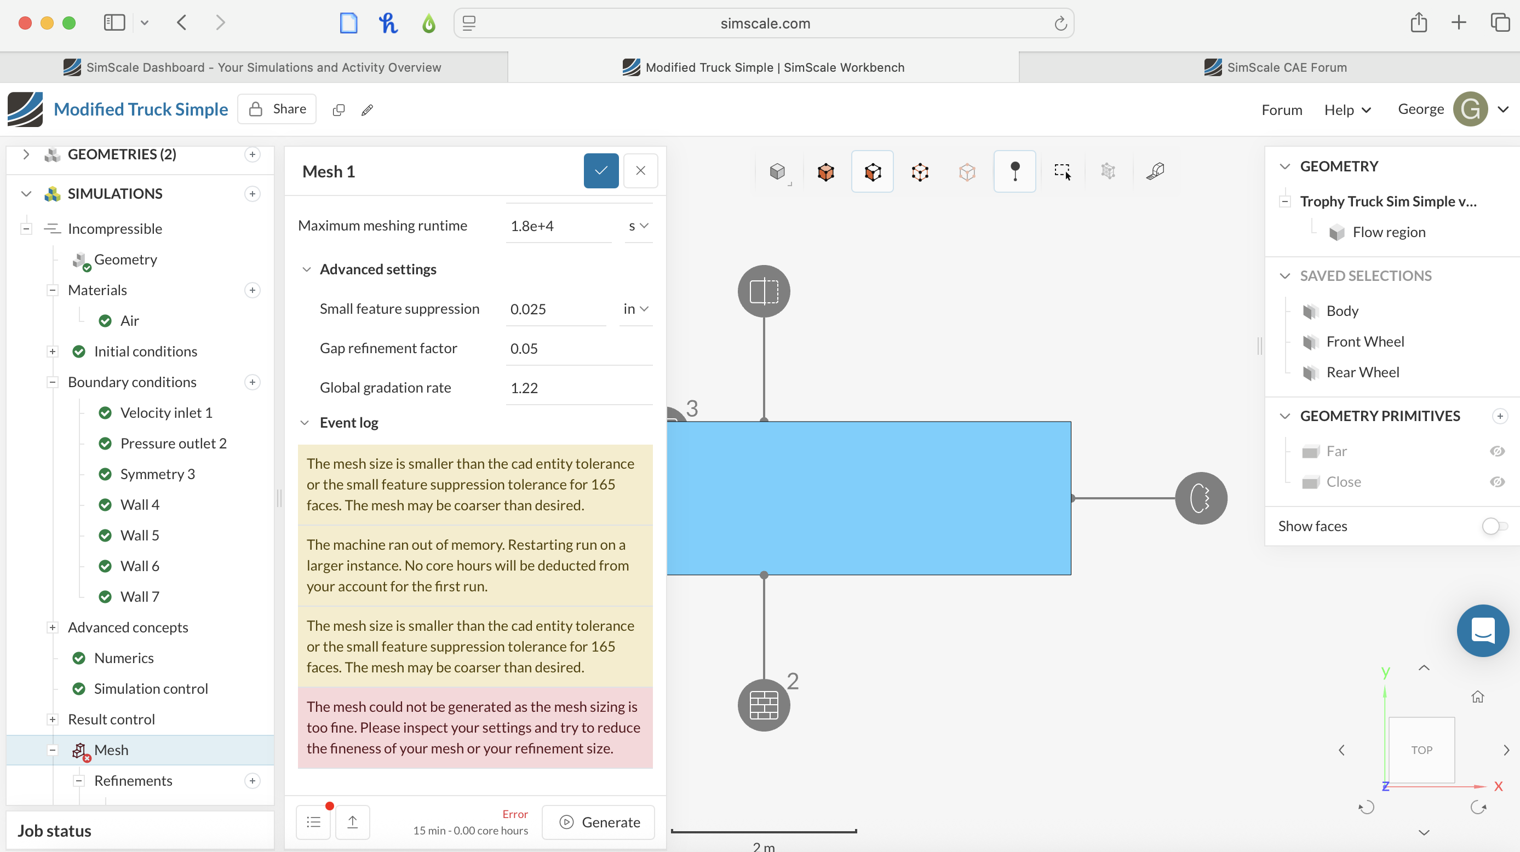The height and width of the screenshot is (852, 1520).
Task: Open the Help menu
Action: click(x=1347, y=110)
